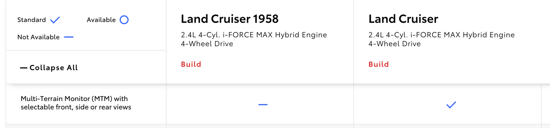Image resolution: width=550 pixels, height=128 pixels.
Task: Select the Land Cruiser column heading
Action: pos(403,19)
